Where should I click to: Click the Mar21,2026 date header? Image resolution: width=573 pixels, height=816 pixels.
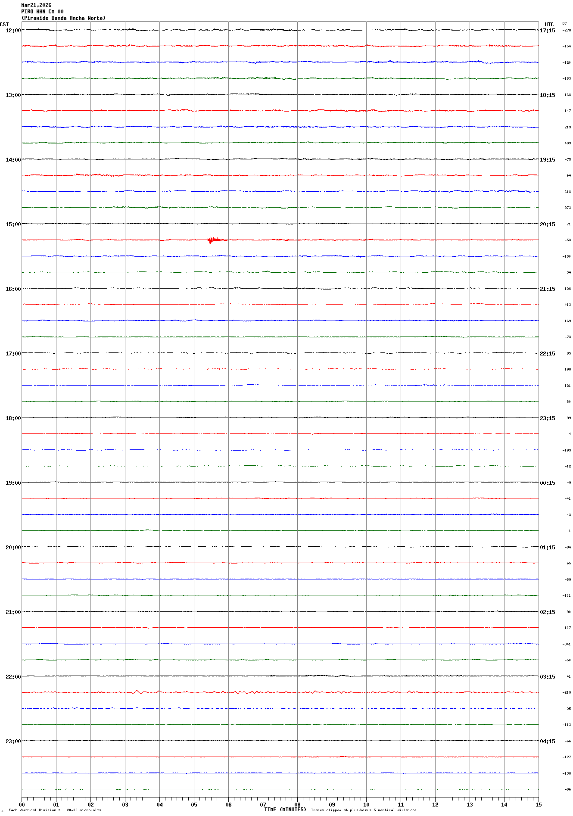coord(36,5)
